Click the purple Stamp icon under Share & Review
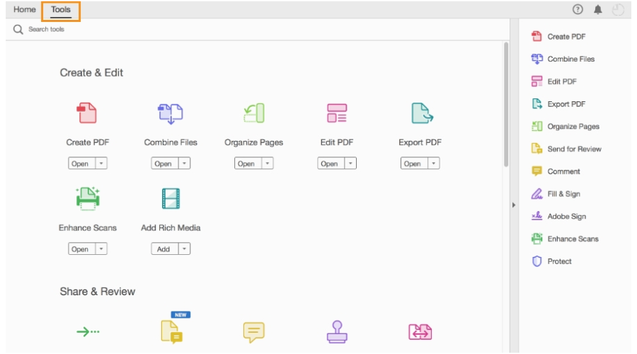 pyautogui.click(x=337, y=331)
